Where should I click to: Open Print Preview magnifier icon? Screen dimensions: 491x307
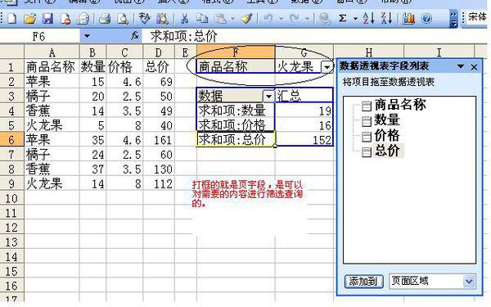(x=123, y=19)
